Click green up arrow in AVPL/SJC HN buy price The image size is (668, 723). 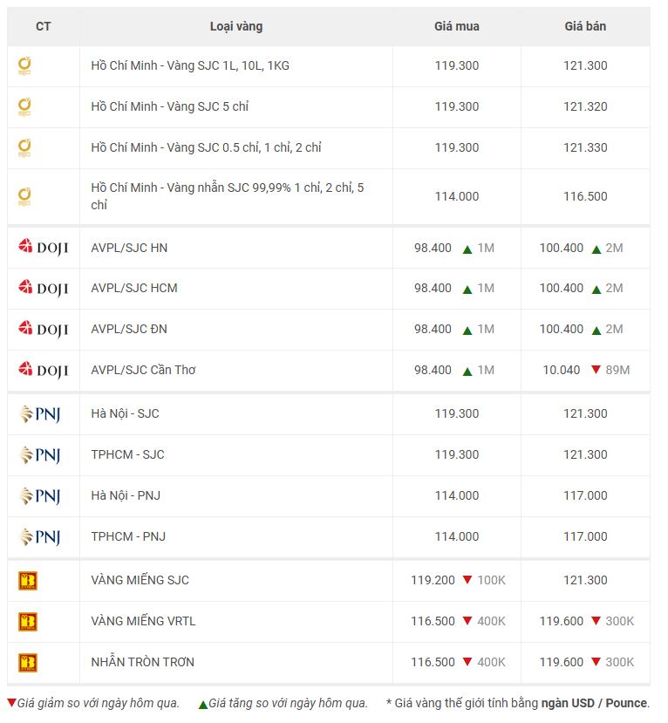pos(467,249)
